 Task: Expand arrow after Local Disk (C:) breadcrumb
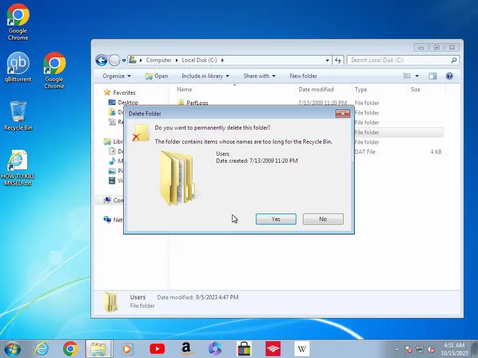tap(223, 60)
